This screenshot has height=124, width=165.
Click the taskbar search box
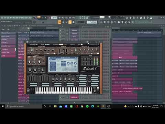(24, 106)
